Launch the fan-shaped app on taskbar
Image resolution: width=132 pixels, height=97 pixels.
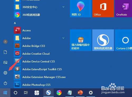click(x=37, y=93)
